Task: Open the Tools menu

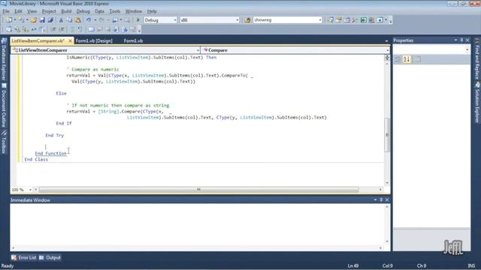Action: pos(115,11)
